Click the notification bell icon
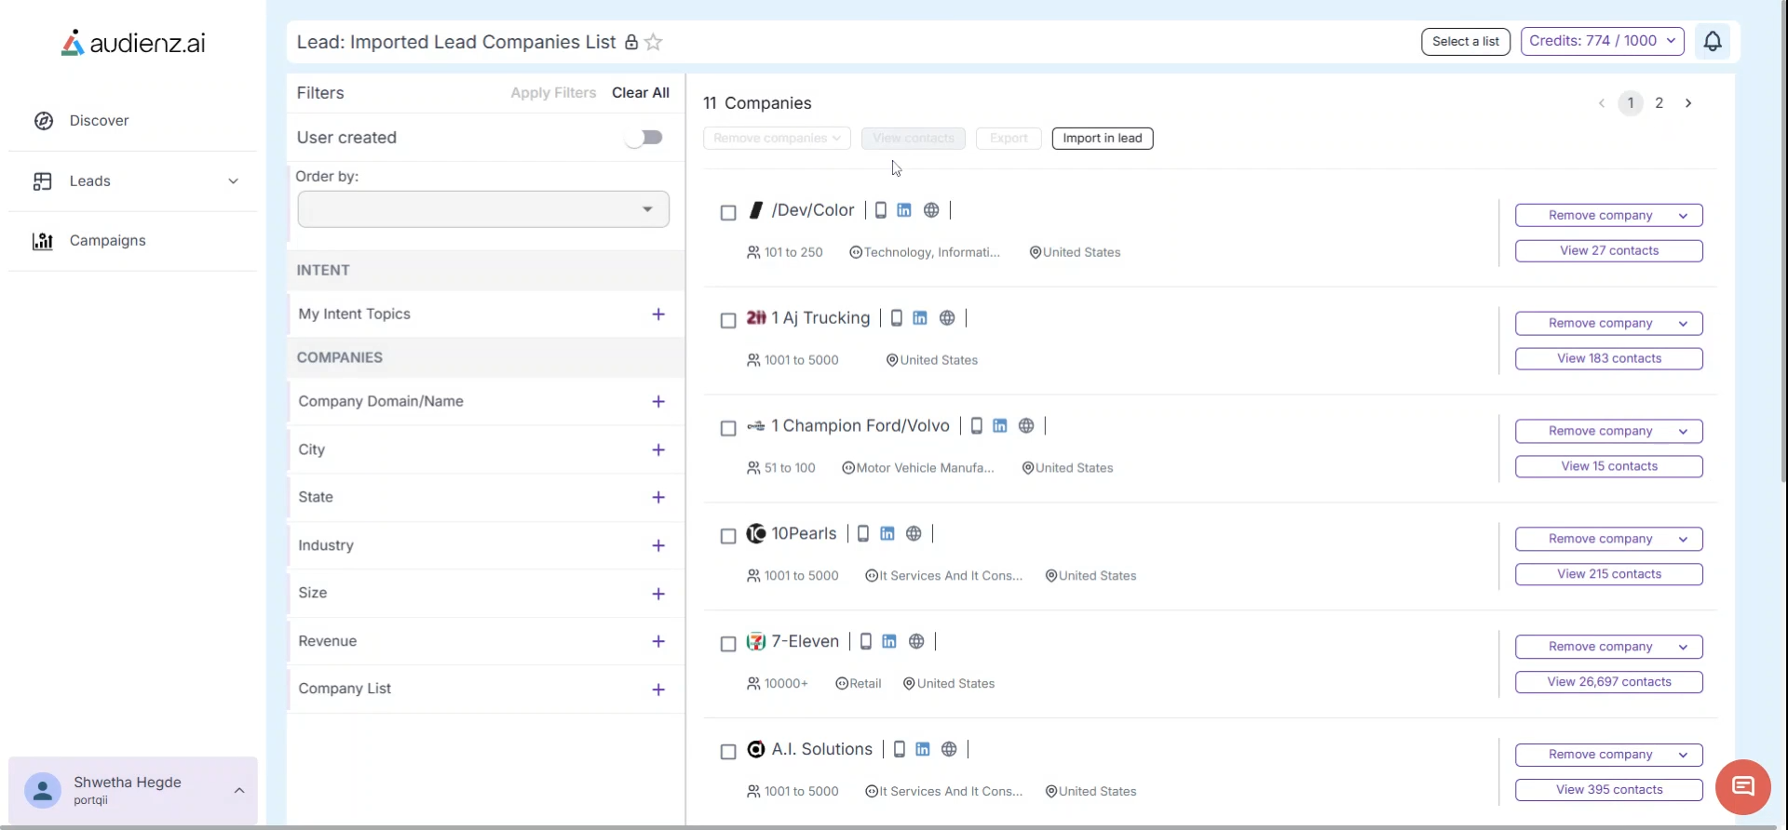 (1712, 42)
